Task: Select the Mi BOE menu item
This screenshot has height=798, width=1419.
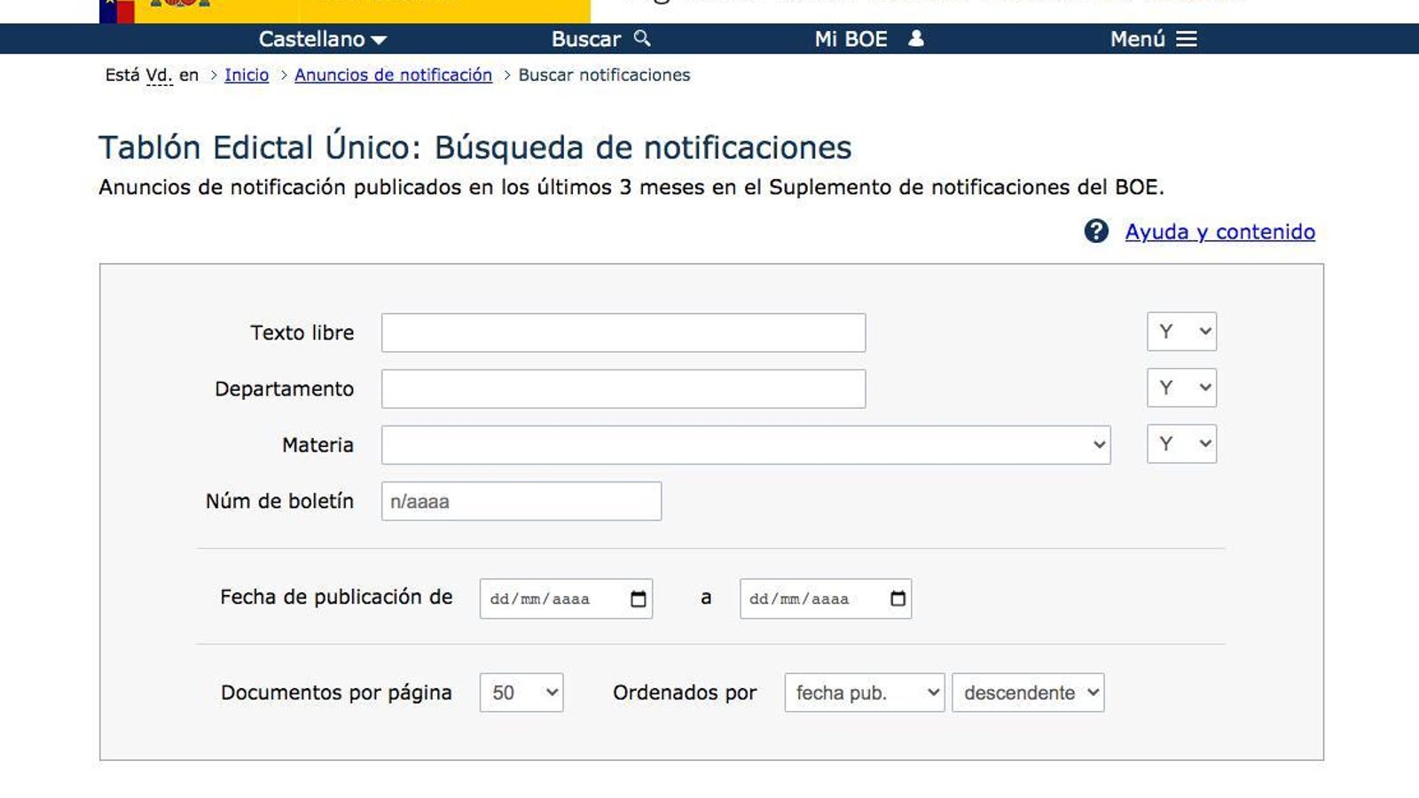Action: click(852, 39)
